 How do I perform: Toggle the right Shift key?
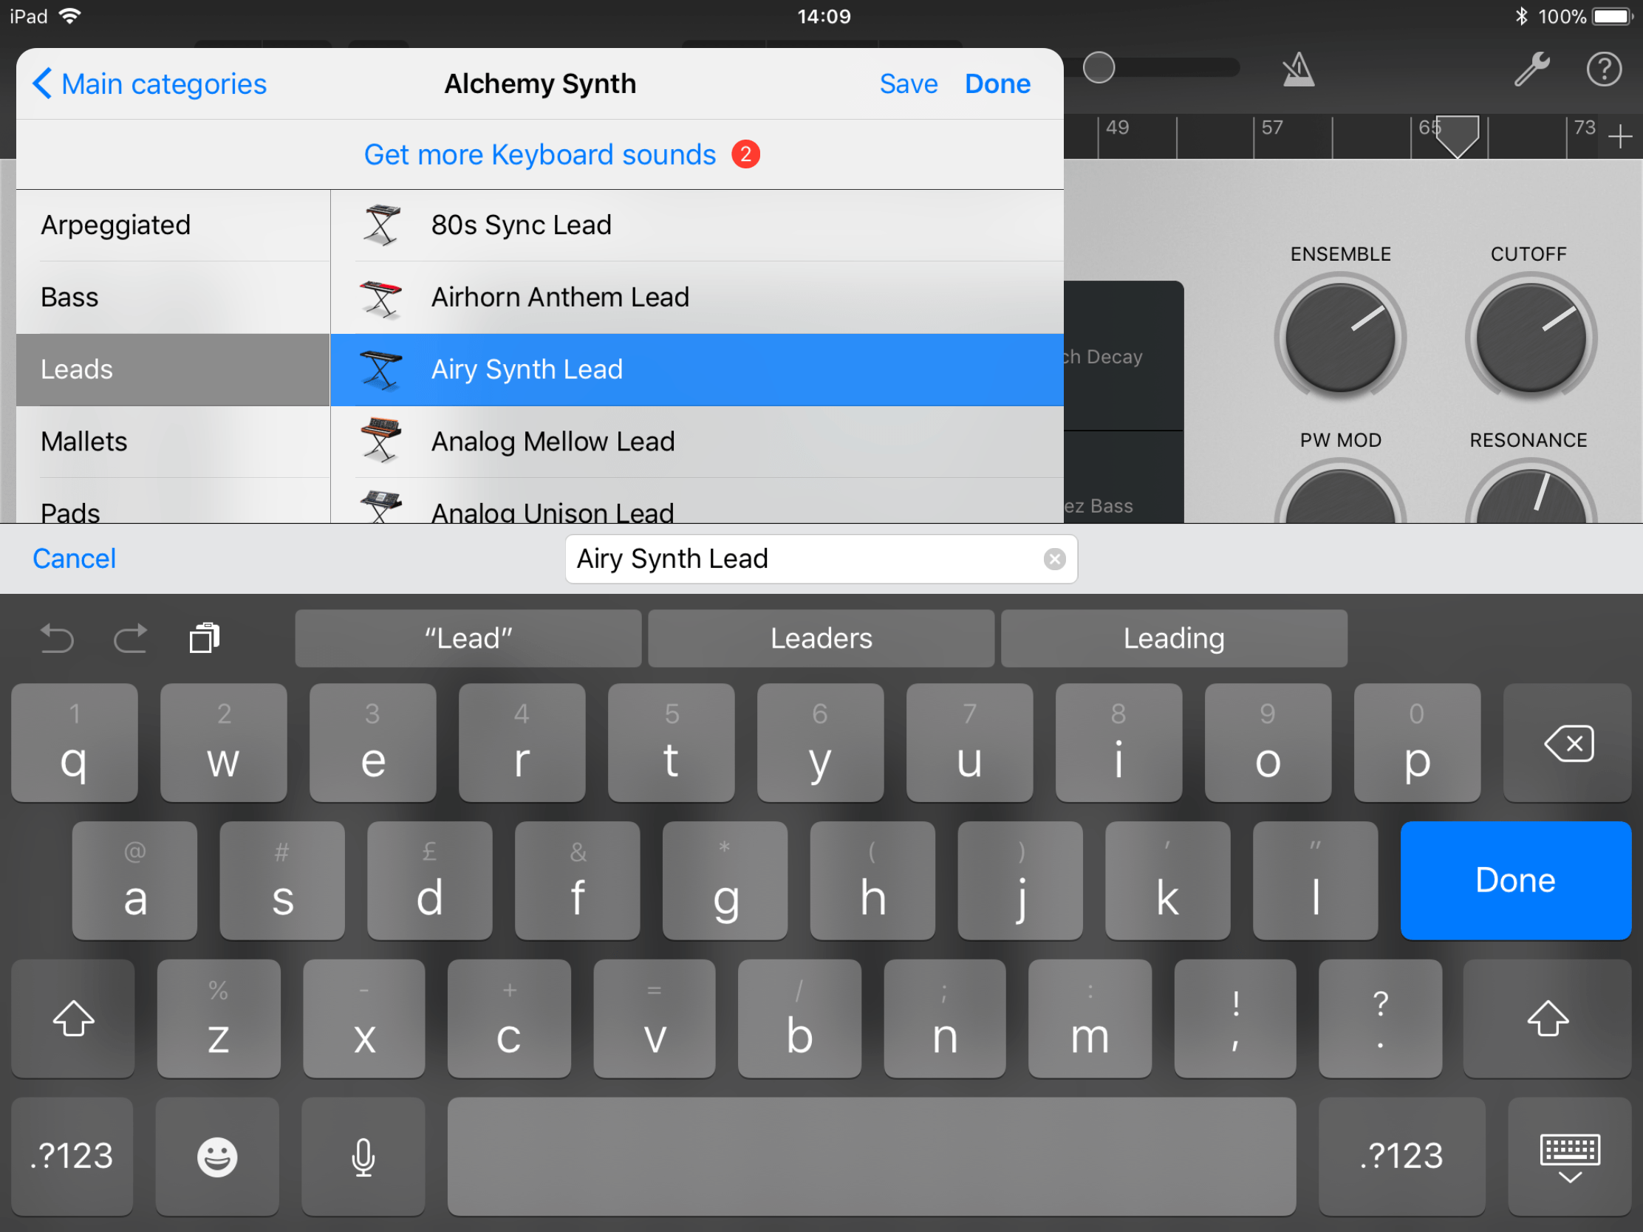point(1547,1018)
